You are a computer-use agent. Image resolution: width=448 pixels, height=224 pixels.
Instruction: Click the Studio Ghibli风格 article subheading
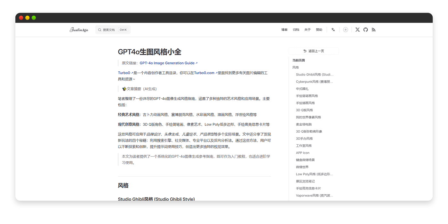[x=156, y=199]
